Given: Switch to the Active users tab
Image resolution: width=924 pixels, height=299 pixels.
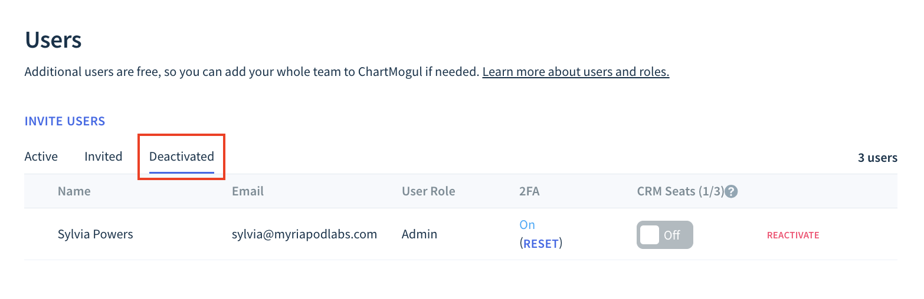Looking at the screenshot, I should point(41,157).
